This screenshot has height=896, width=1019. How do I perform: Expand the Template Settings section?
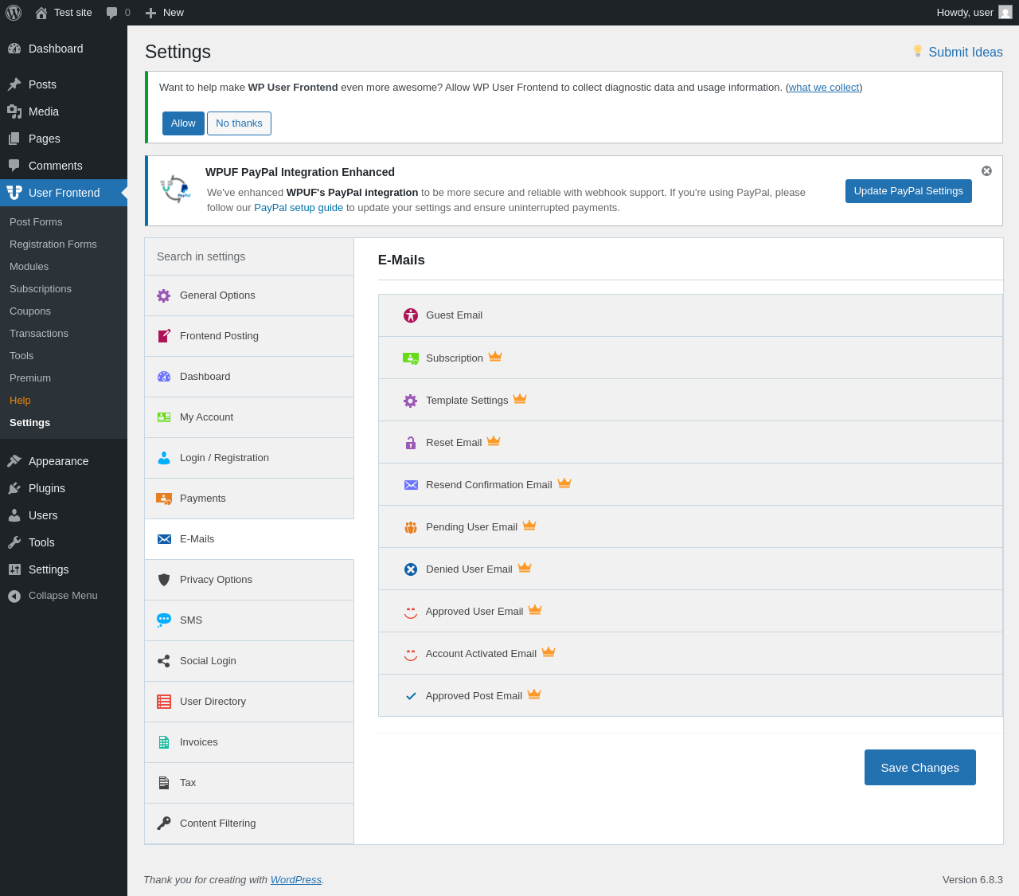tap(690, 400)
